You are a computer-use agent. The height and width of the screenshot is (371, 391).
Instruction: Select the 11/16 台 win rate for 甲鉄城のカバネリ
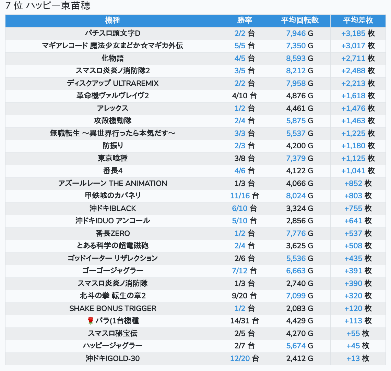click(x=244, y=196)
